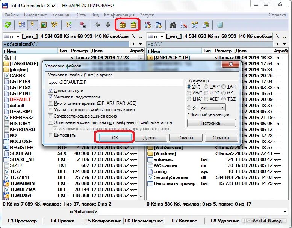This screenshot has height=228, width=292.
Task: Go back with the left arrow icon
Action: (97, 25)
